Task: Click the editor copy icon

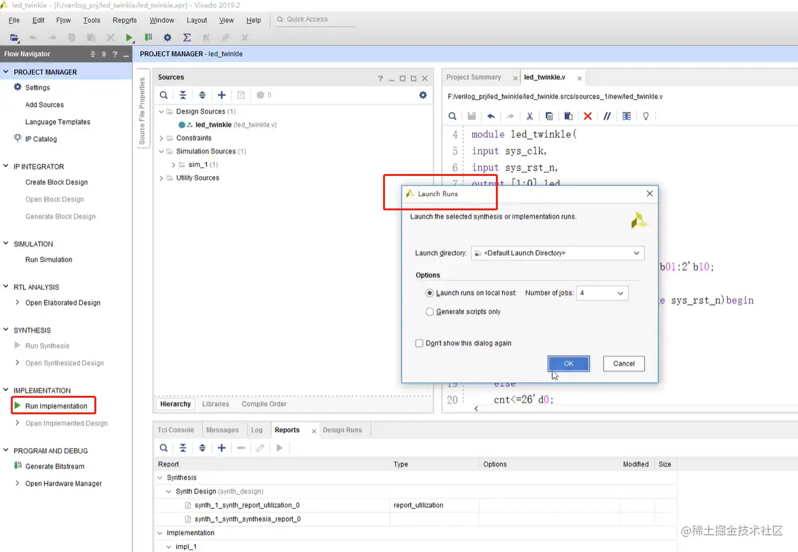Action: pyautogui.click(x=549, y=116)
